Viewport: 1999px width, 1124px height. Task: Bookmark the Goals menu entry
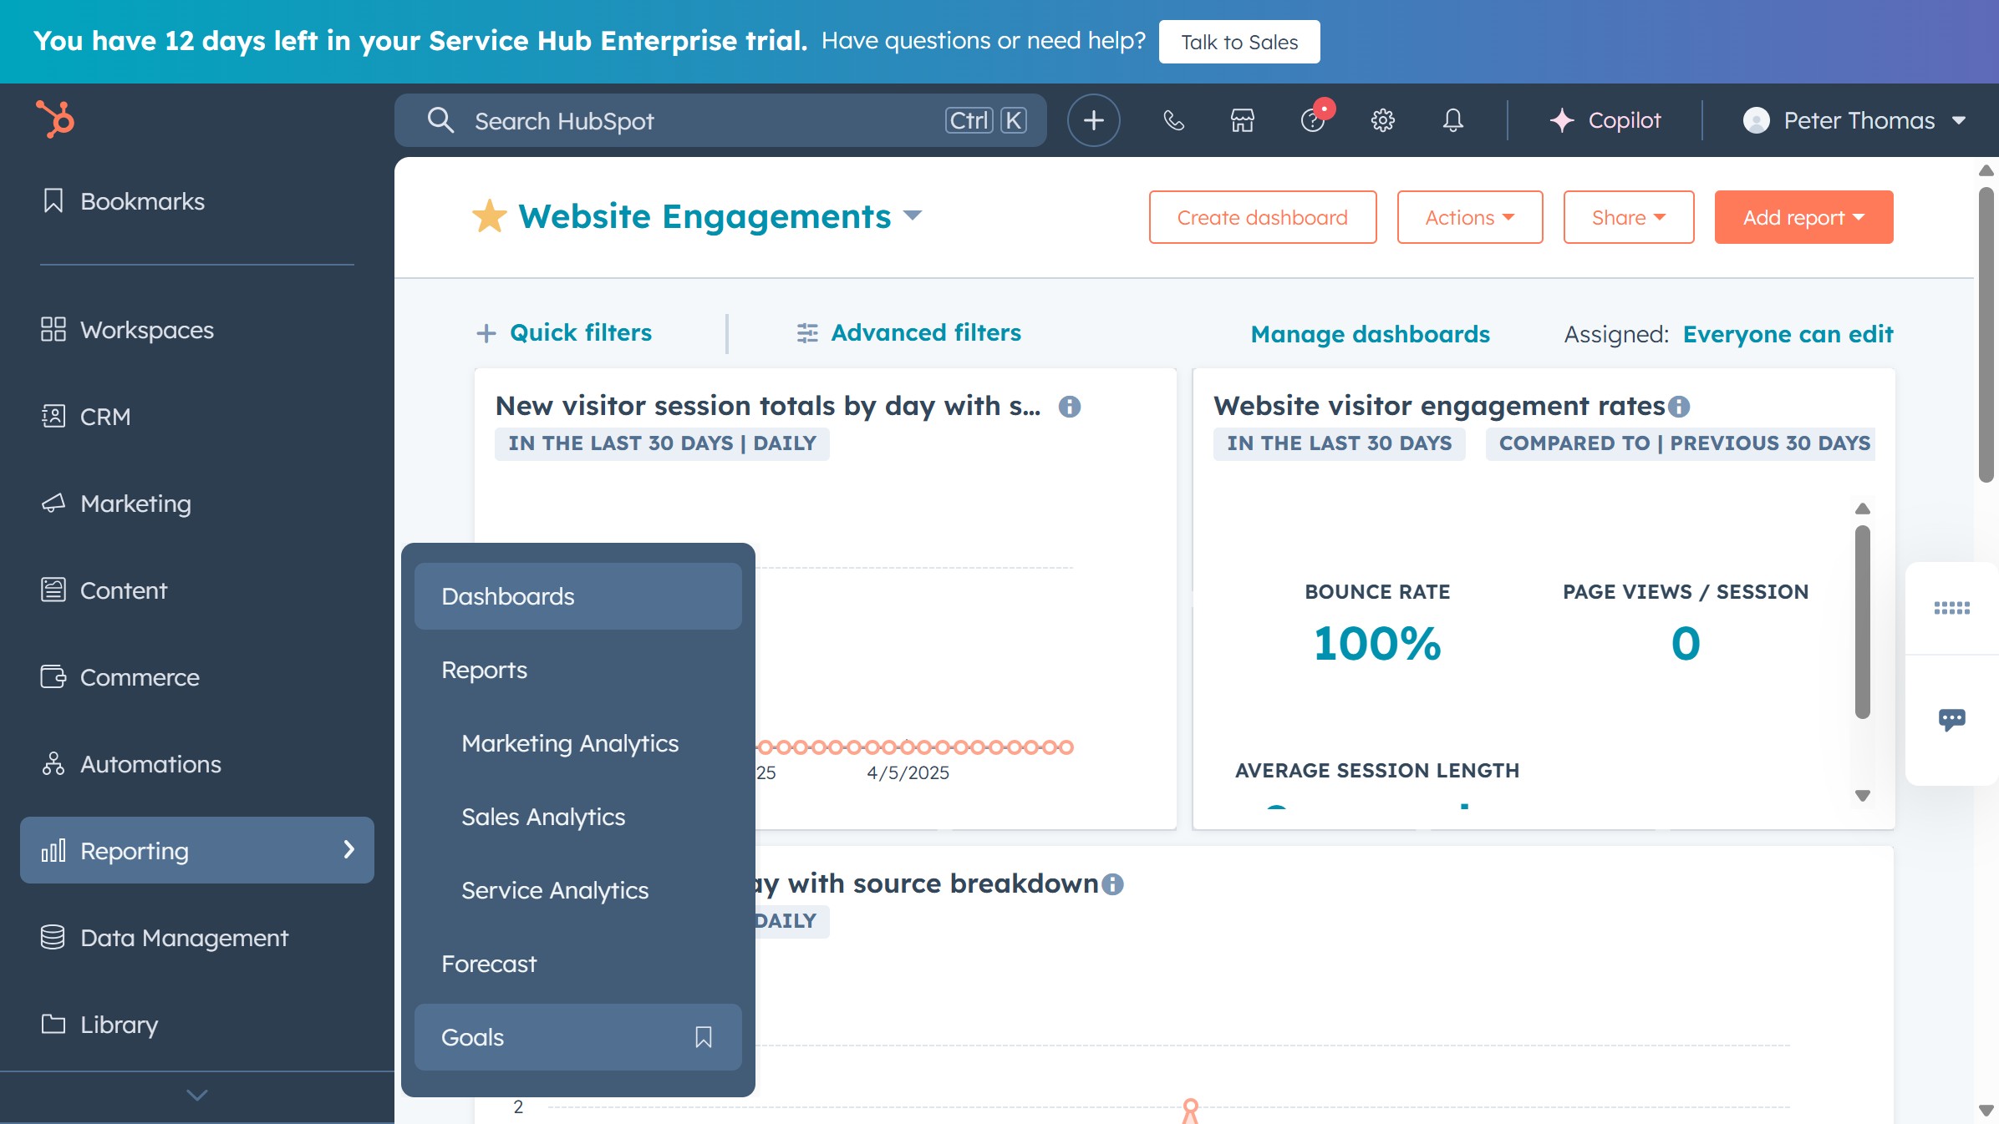coord(703,1037)
